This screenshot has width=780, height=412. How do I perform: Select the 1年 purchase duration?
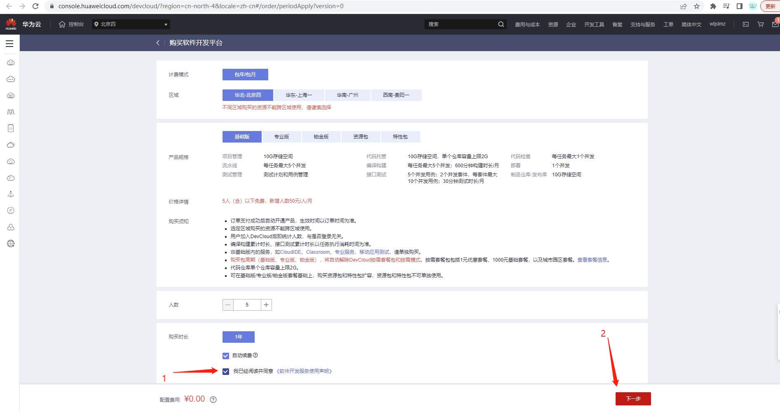[239, 337]
